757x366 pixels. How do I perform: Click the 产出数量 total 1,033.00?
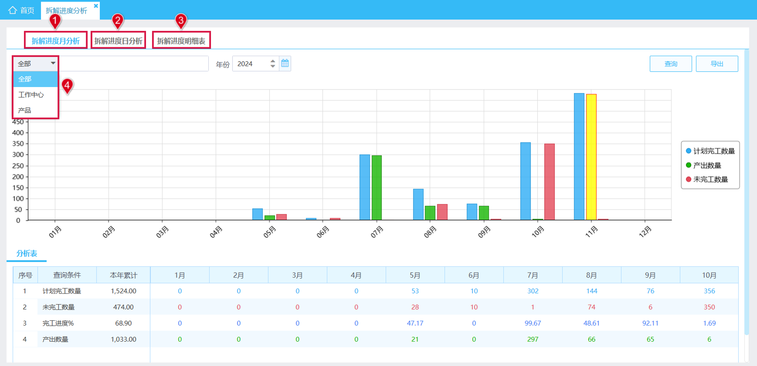click(123, 339)
